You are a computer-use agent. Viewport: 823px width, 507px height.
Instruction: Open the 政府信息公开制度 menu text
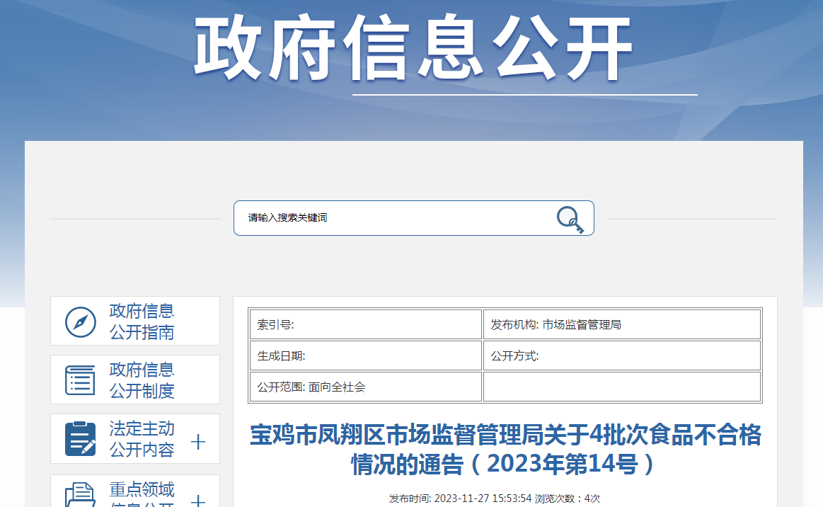point(142,380)
